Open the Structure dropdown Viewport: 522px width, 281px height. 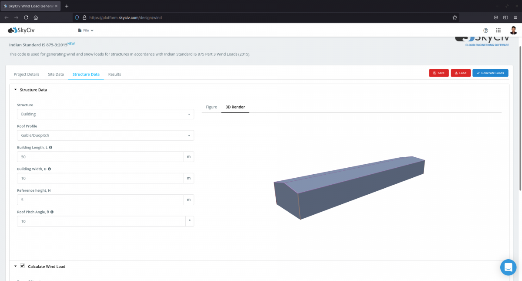105,114
